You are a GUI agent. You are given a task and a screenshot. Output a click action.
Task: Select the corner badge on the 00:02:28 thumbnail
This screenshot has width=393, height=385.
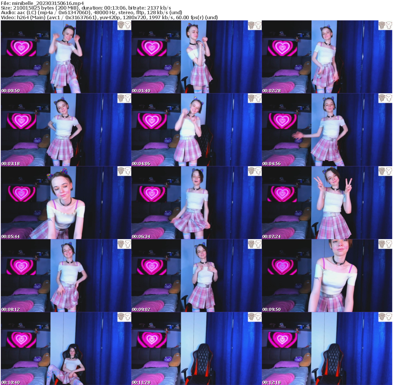(385, 25)
